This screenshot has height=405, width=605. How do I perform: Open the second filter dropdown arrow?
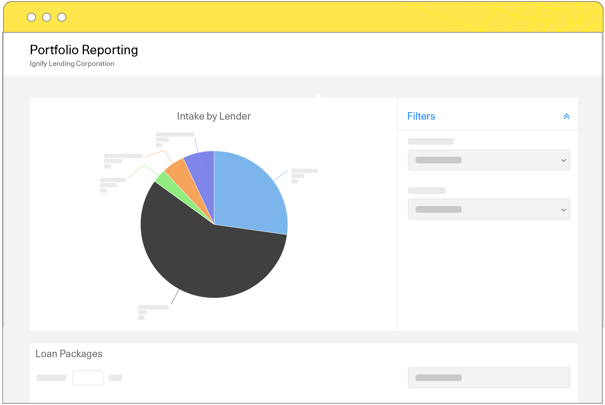pos(563,210)
